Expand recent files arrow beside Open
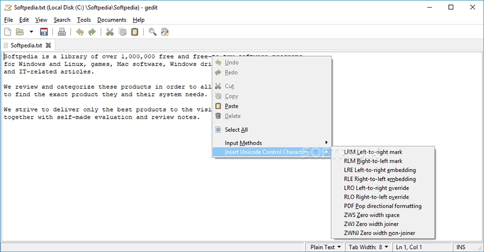 [x=31, y=32]
